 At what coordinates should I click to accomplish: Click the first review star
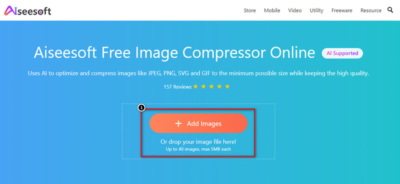pyautogui.click(x=195, y=86)
